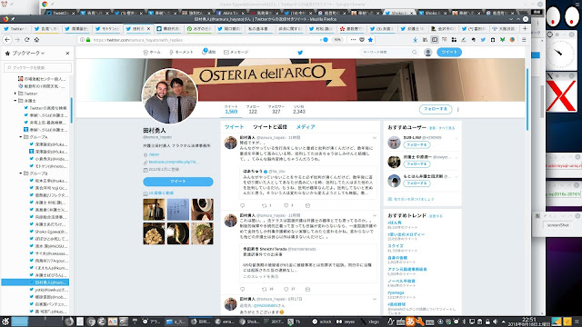Reload the page in Firefox
This screenshot has height=327, width=582.
[x=26, y=39]
